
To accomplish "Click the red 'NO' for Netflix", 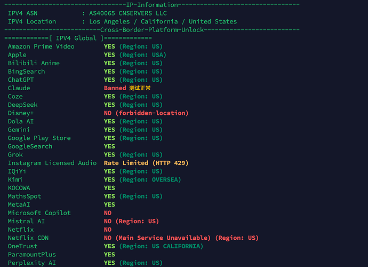I will point(108,230).
